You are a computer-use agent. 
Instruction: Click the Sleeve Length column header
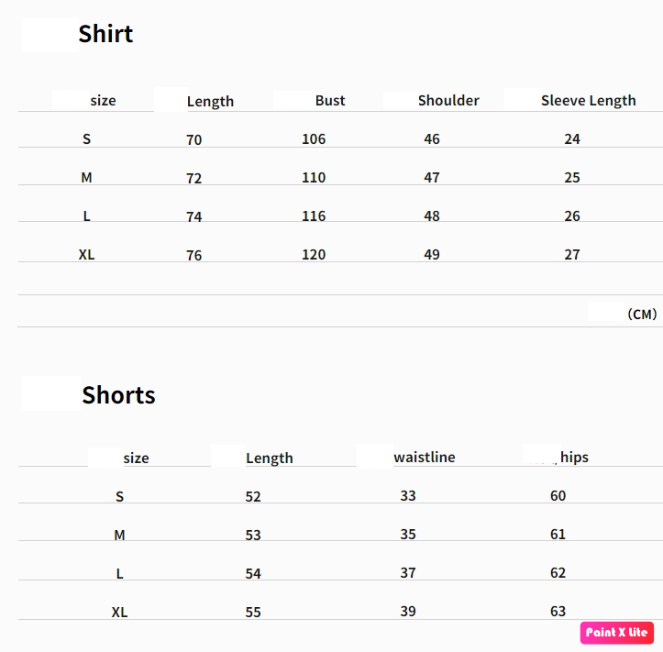(588, 101)
